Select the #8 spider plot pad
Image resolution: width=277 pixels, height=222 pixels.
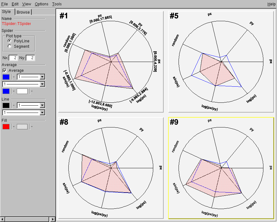tap(111, 168)
